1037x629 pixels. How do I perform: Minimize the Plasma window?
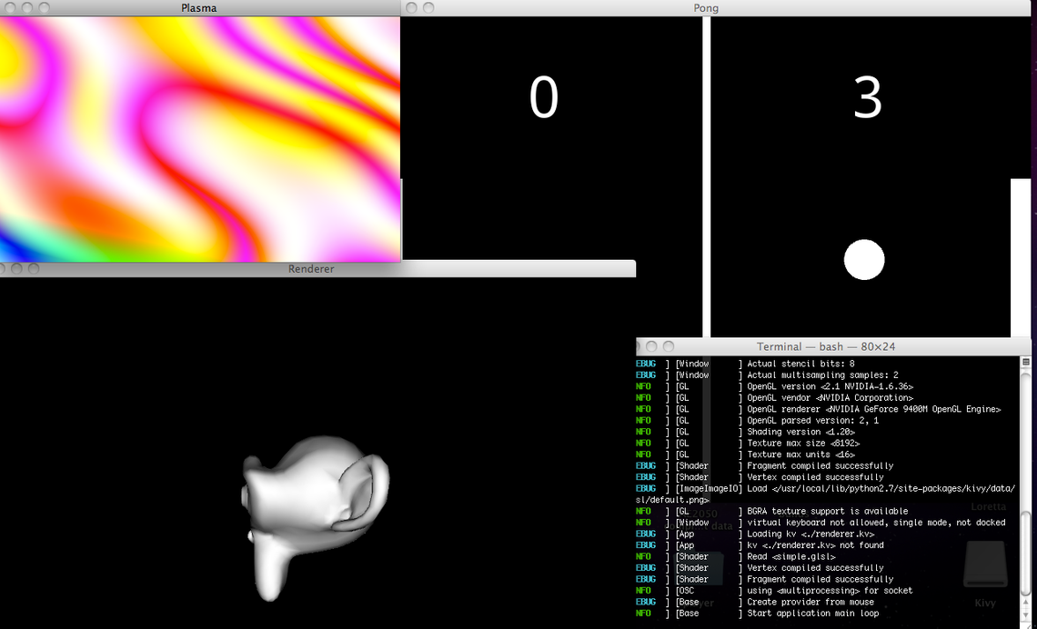(27, 8)
